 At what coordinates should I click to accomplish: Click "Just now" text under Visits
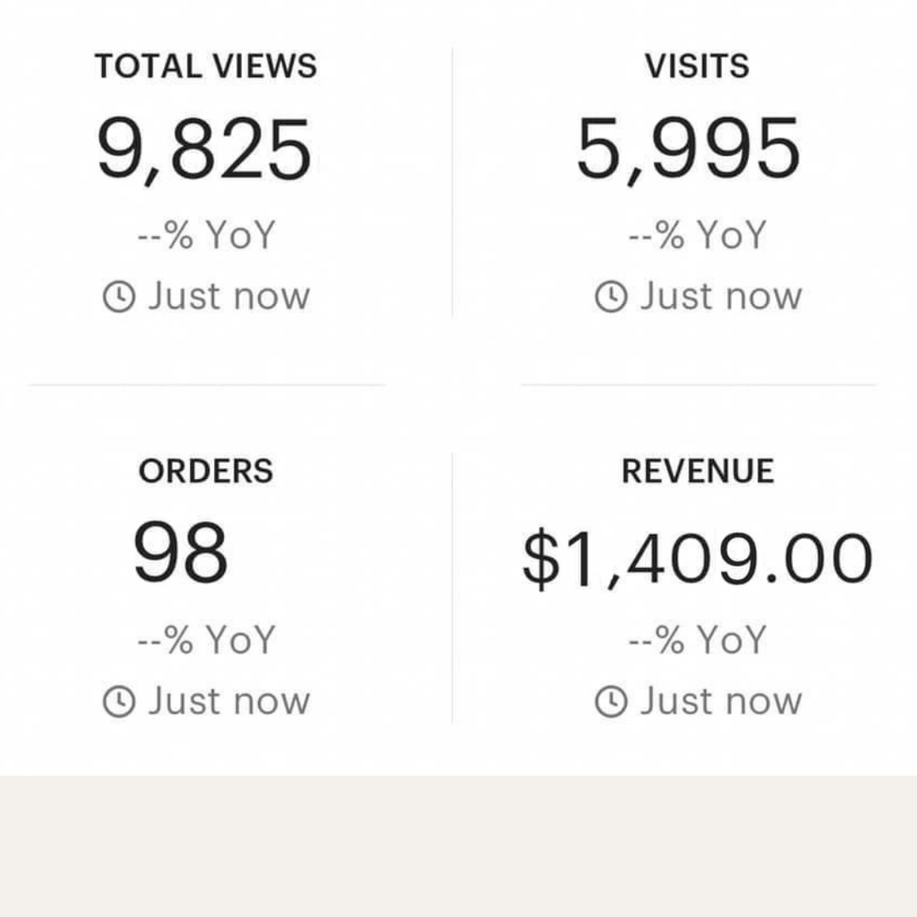[720, 296]
